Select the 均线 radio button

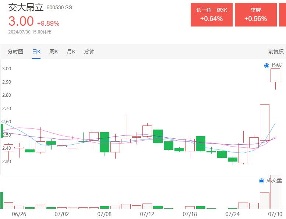click(267, 66)
